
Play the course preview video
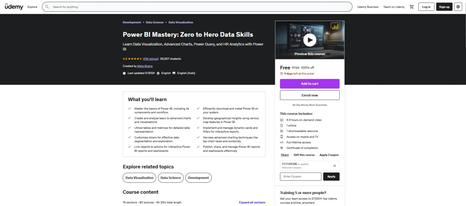(x=310, y=40)
